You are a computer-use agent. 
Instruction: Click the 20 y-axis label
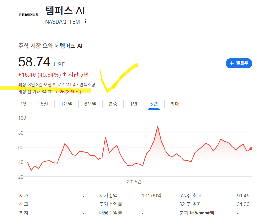point(21,177)
